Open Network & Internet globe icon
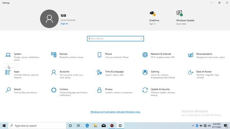Screen dimensions: 230x129 (145, 55)
